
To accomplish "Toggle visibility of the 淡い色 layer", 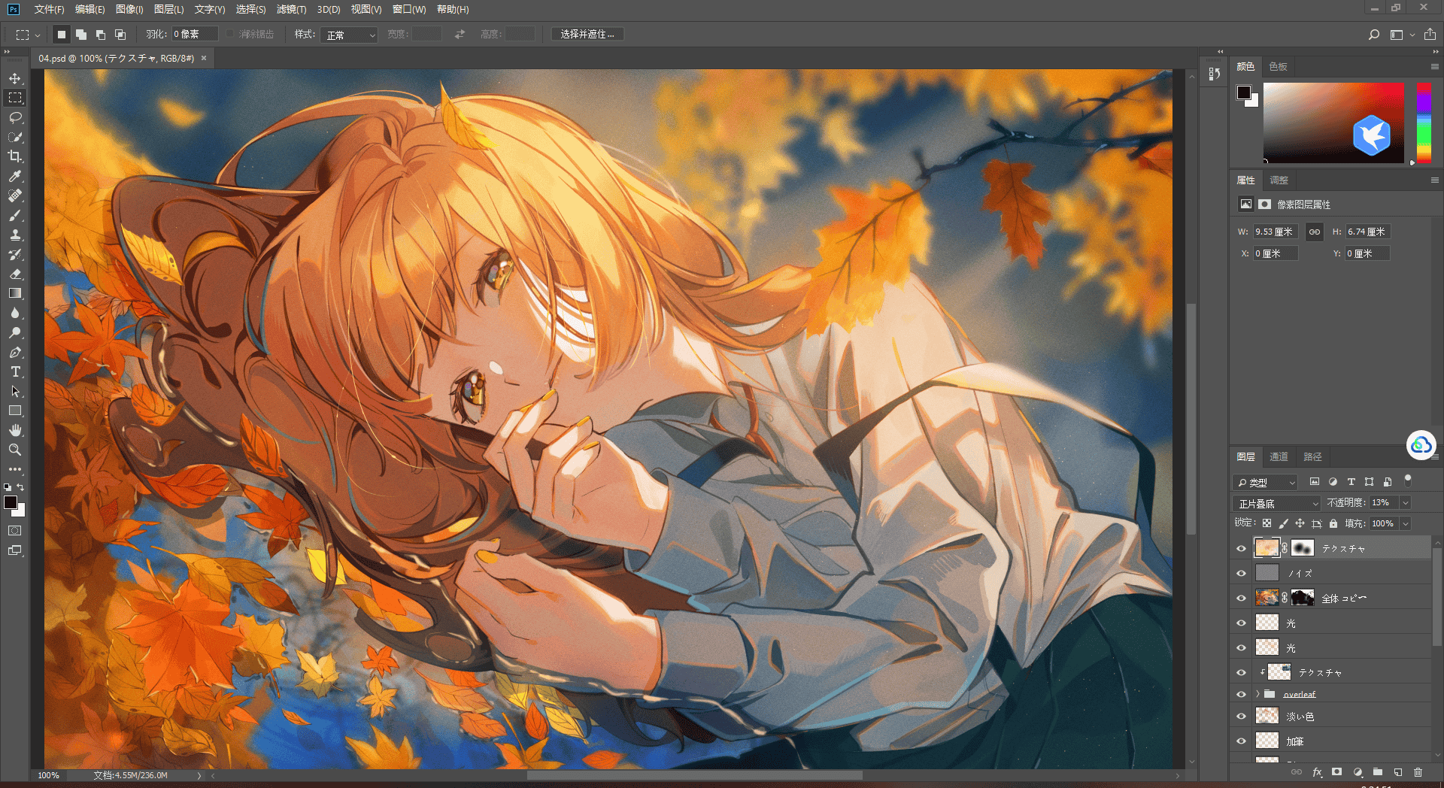I will tap(1241, 717).
